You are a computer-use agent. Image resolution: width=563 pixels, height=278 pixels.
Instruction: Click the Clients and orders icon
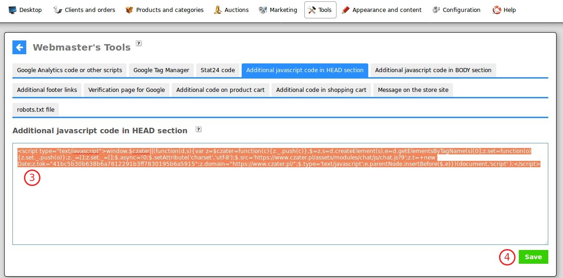(x=58, y=10)
